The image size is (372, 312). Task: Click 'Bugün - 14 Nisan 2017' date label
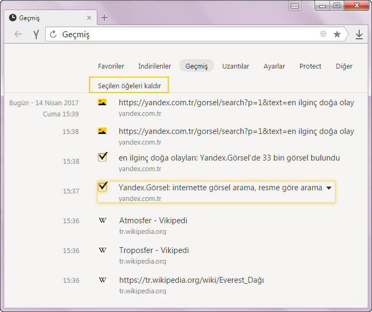[44, 103]
